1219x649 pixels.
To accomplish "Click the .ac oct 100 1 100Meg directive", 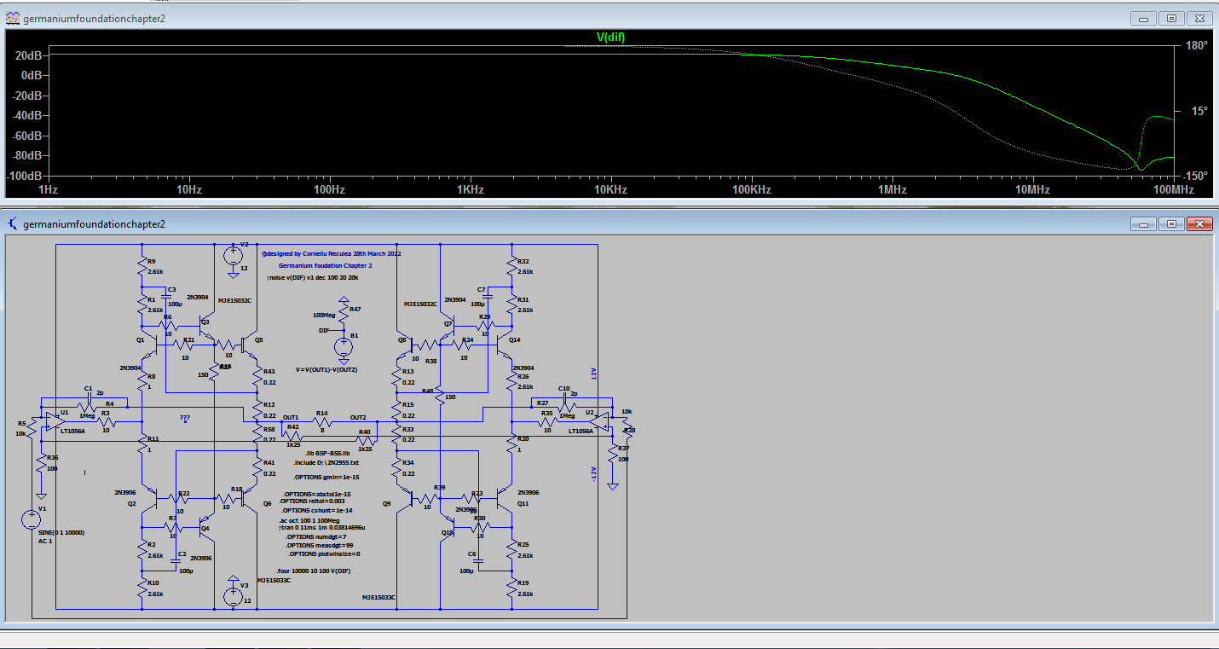I will 310,520.
